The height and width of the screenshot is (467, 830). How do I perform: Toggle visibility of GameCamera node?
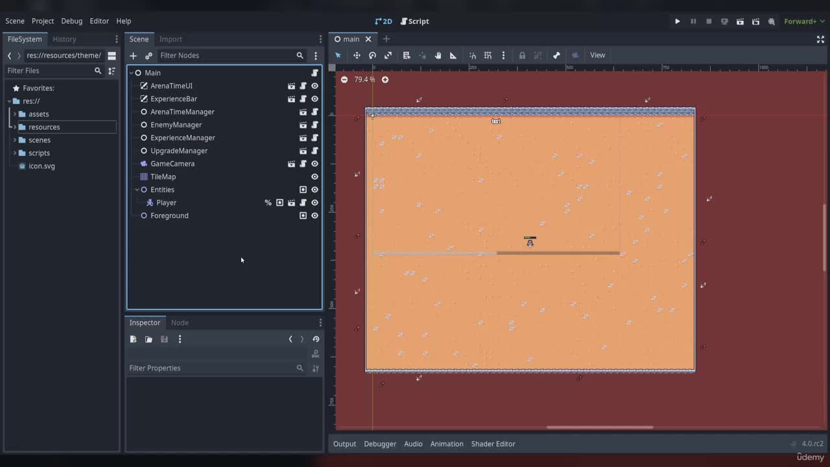pos(314,163)
